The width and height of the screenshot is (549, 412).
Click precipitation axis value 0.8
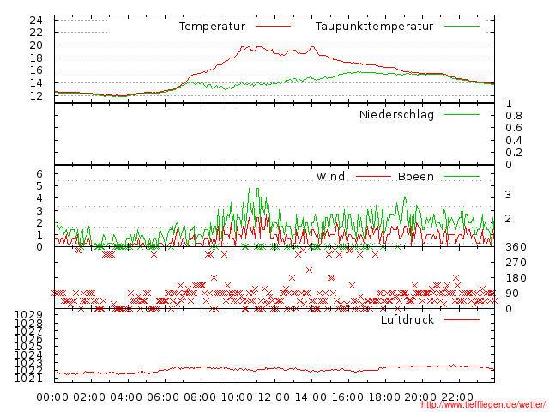pyautogui.click(x=514, y=116)
